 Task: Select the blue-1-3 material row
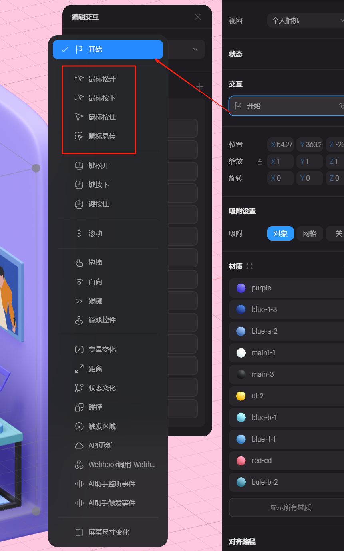click(x=286, y=310)
